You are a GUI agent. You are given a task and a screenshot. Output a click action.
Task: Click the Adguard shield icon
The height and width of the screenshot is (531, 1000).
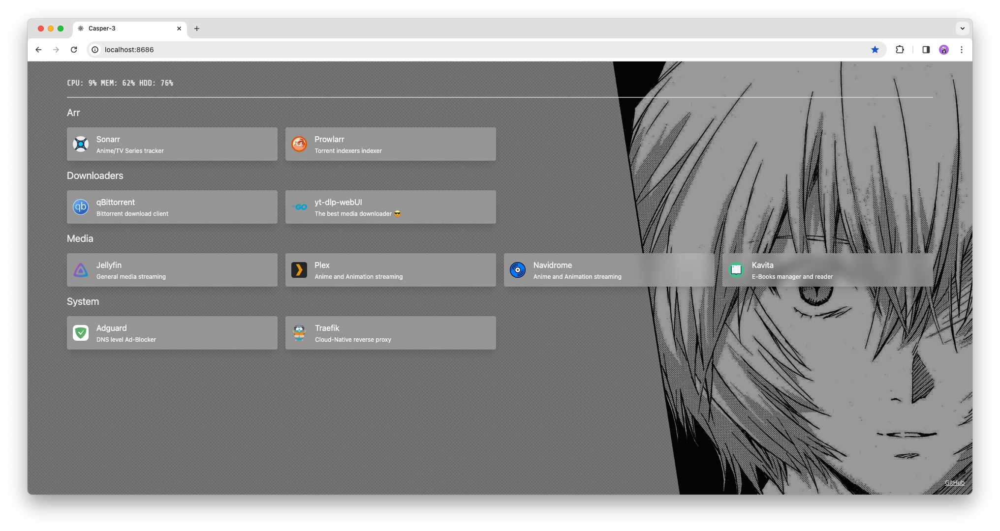81,333
